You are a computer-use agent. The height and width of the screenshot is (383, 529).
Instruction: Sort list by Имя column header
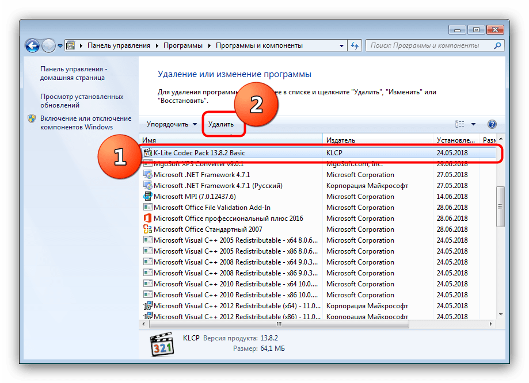(150, 140)
